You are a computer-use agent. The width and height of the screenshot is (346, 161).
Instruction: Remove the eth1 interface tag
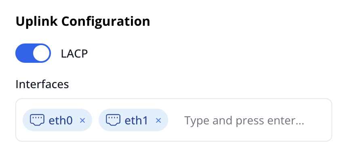158,120
